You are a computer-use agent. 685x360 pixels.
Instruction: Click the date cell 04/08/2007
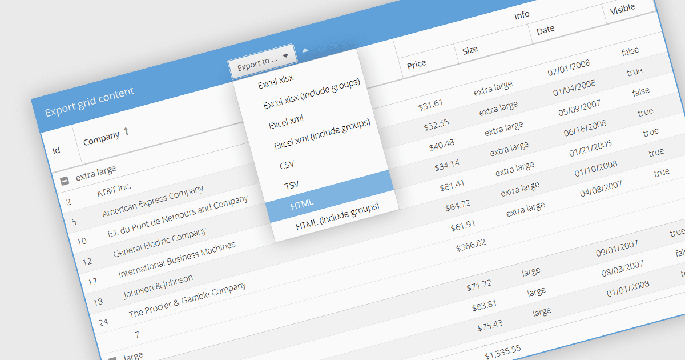602,189
